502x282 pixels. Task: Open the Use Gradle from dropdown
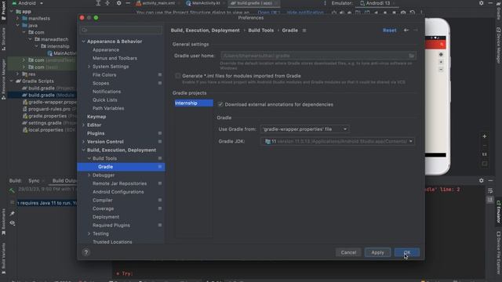coord(304,129)
